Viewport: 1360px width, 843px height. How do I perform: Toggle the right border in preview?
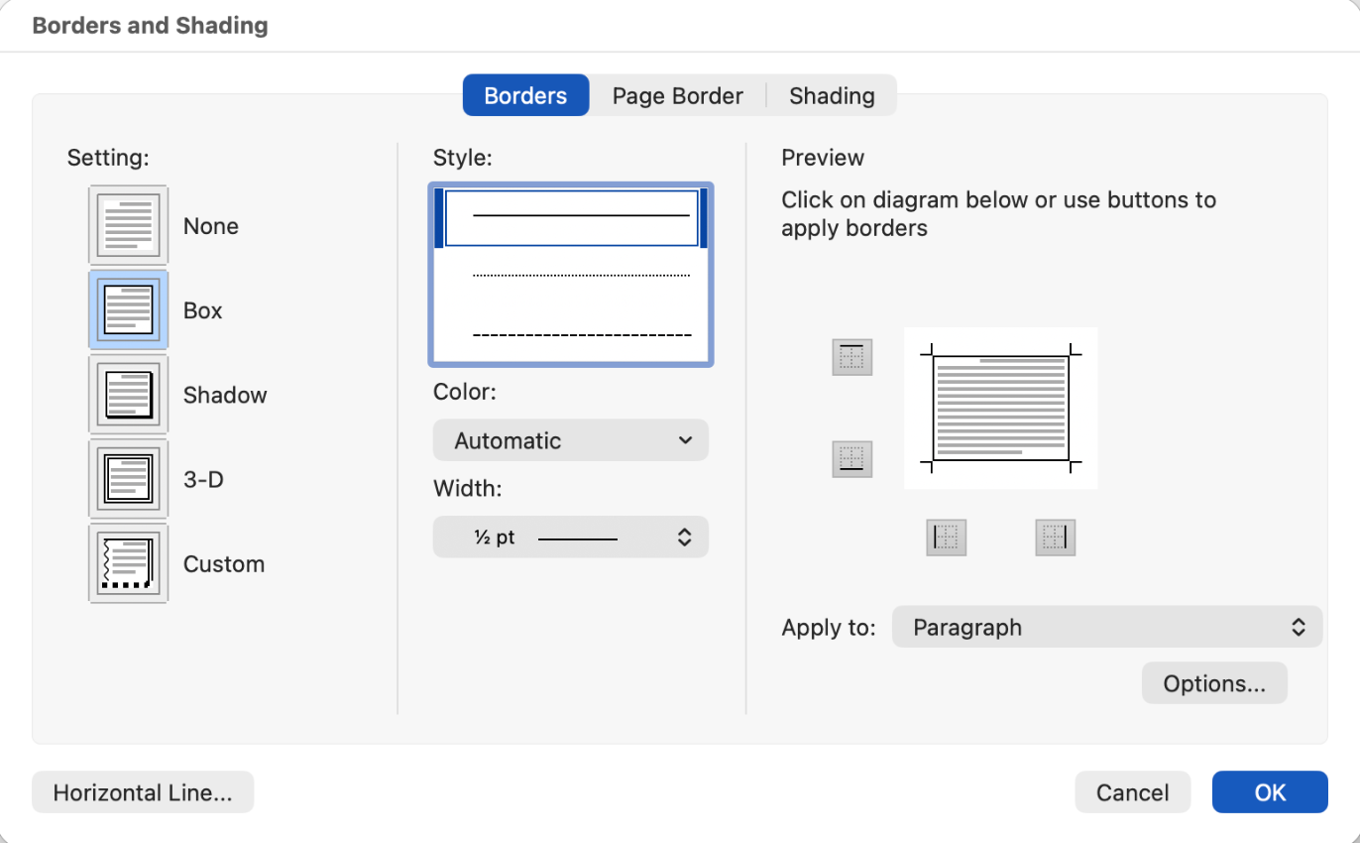pos(1055,537)
